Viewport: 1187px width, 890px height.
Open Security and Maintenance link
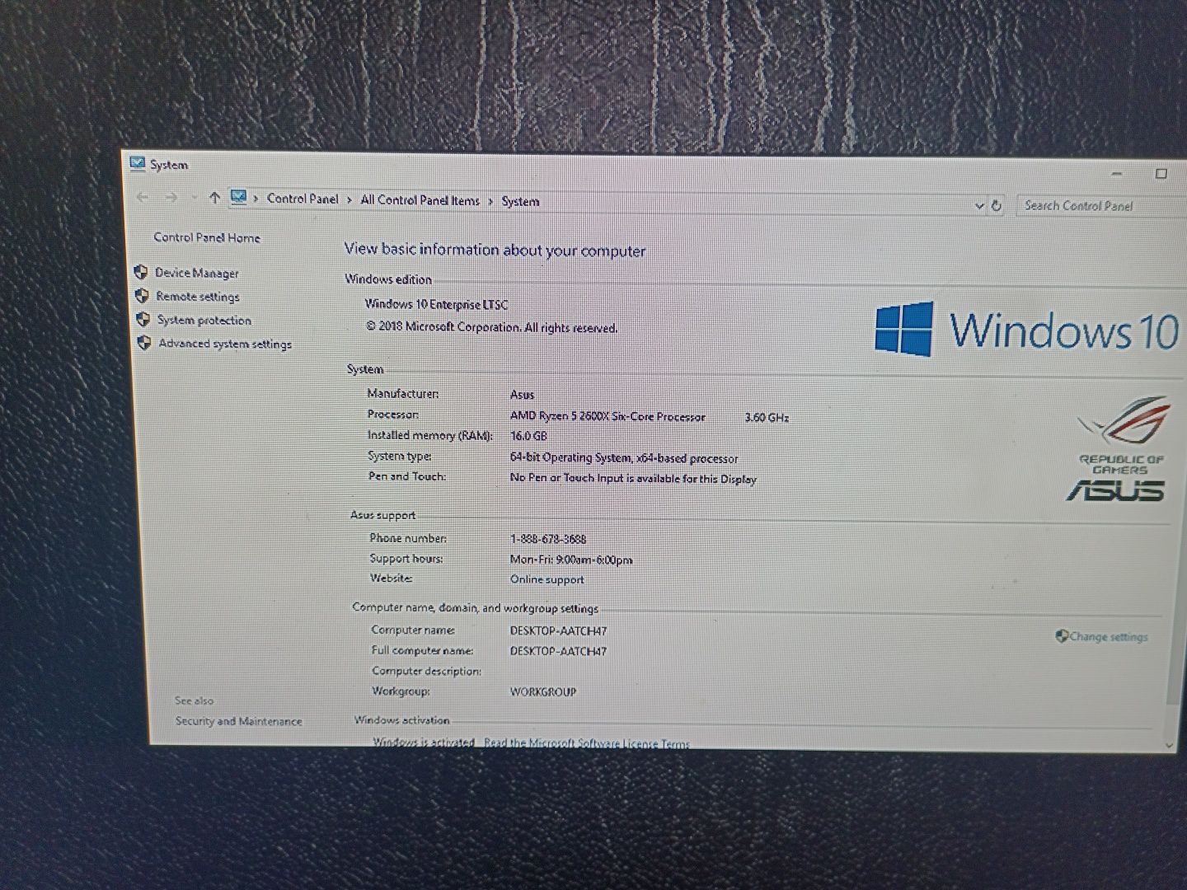pos(238,721)
